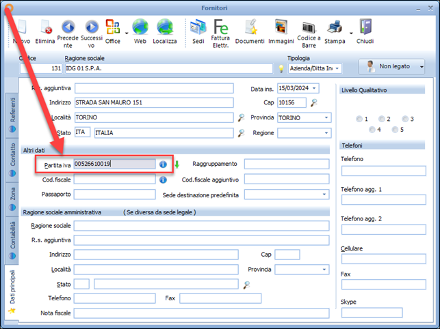Click the Fax field under Telefoni
The height and width of the screenshot is (329, 440).
tap(384, 285)
